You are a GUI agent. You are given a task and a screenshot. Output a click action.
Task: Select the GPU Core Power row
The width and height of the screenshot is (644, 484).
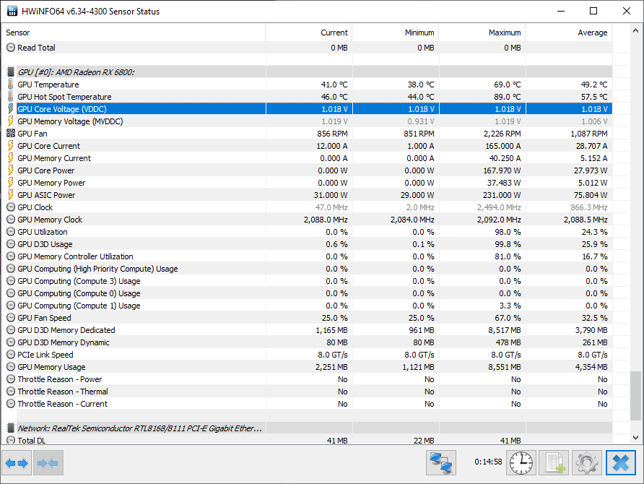tap(307, 170)
